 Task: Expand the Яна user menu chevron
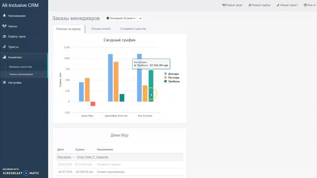point(315,5)
